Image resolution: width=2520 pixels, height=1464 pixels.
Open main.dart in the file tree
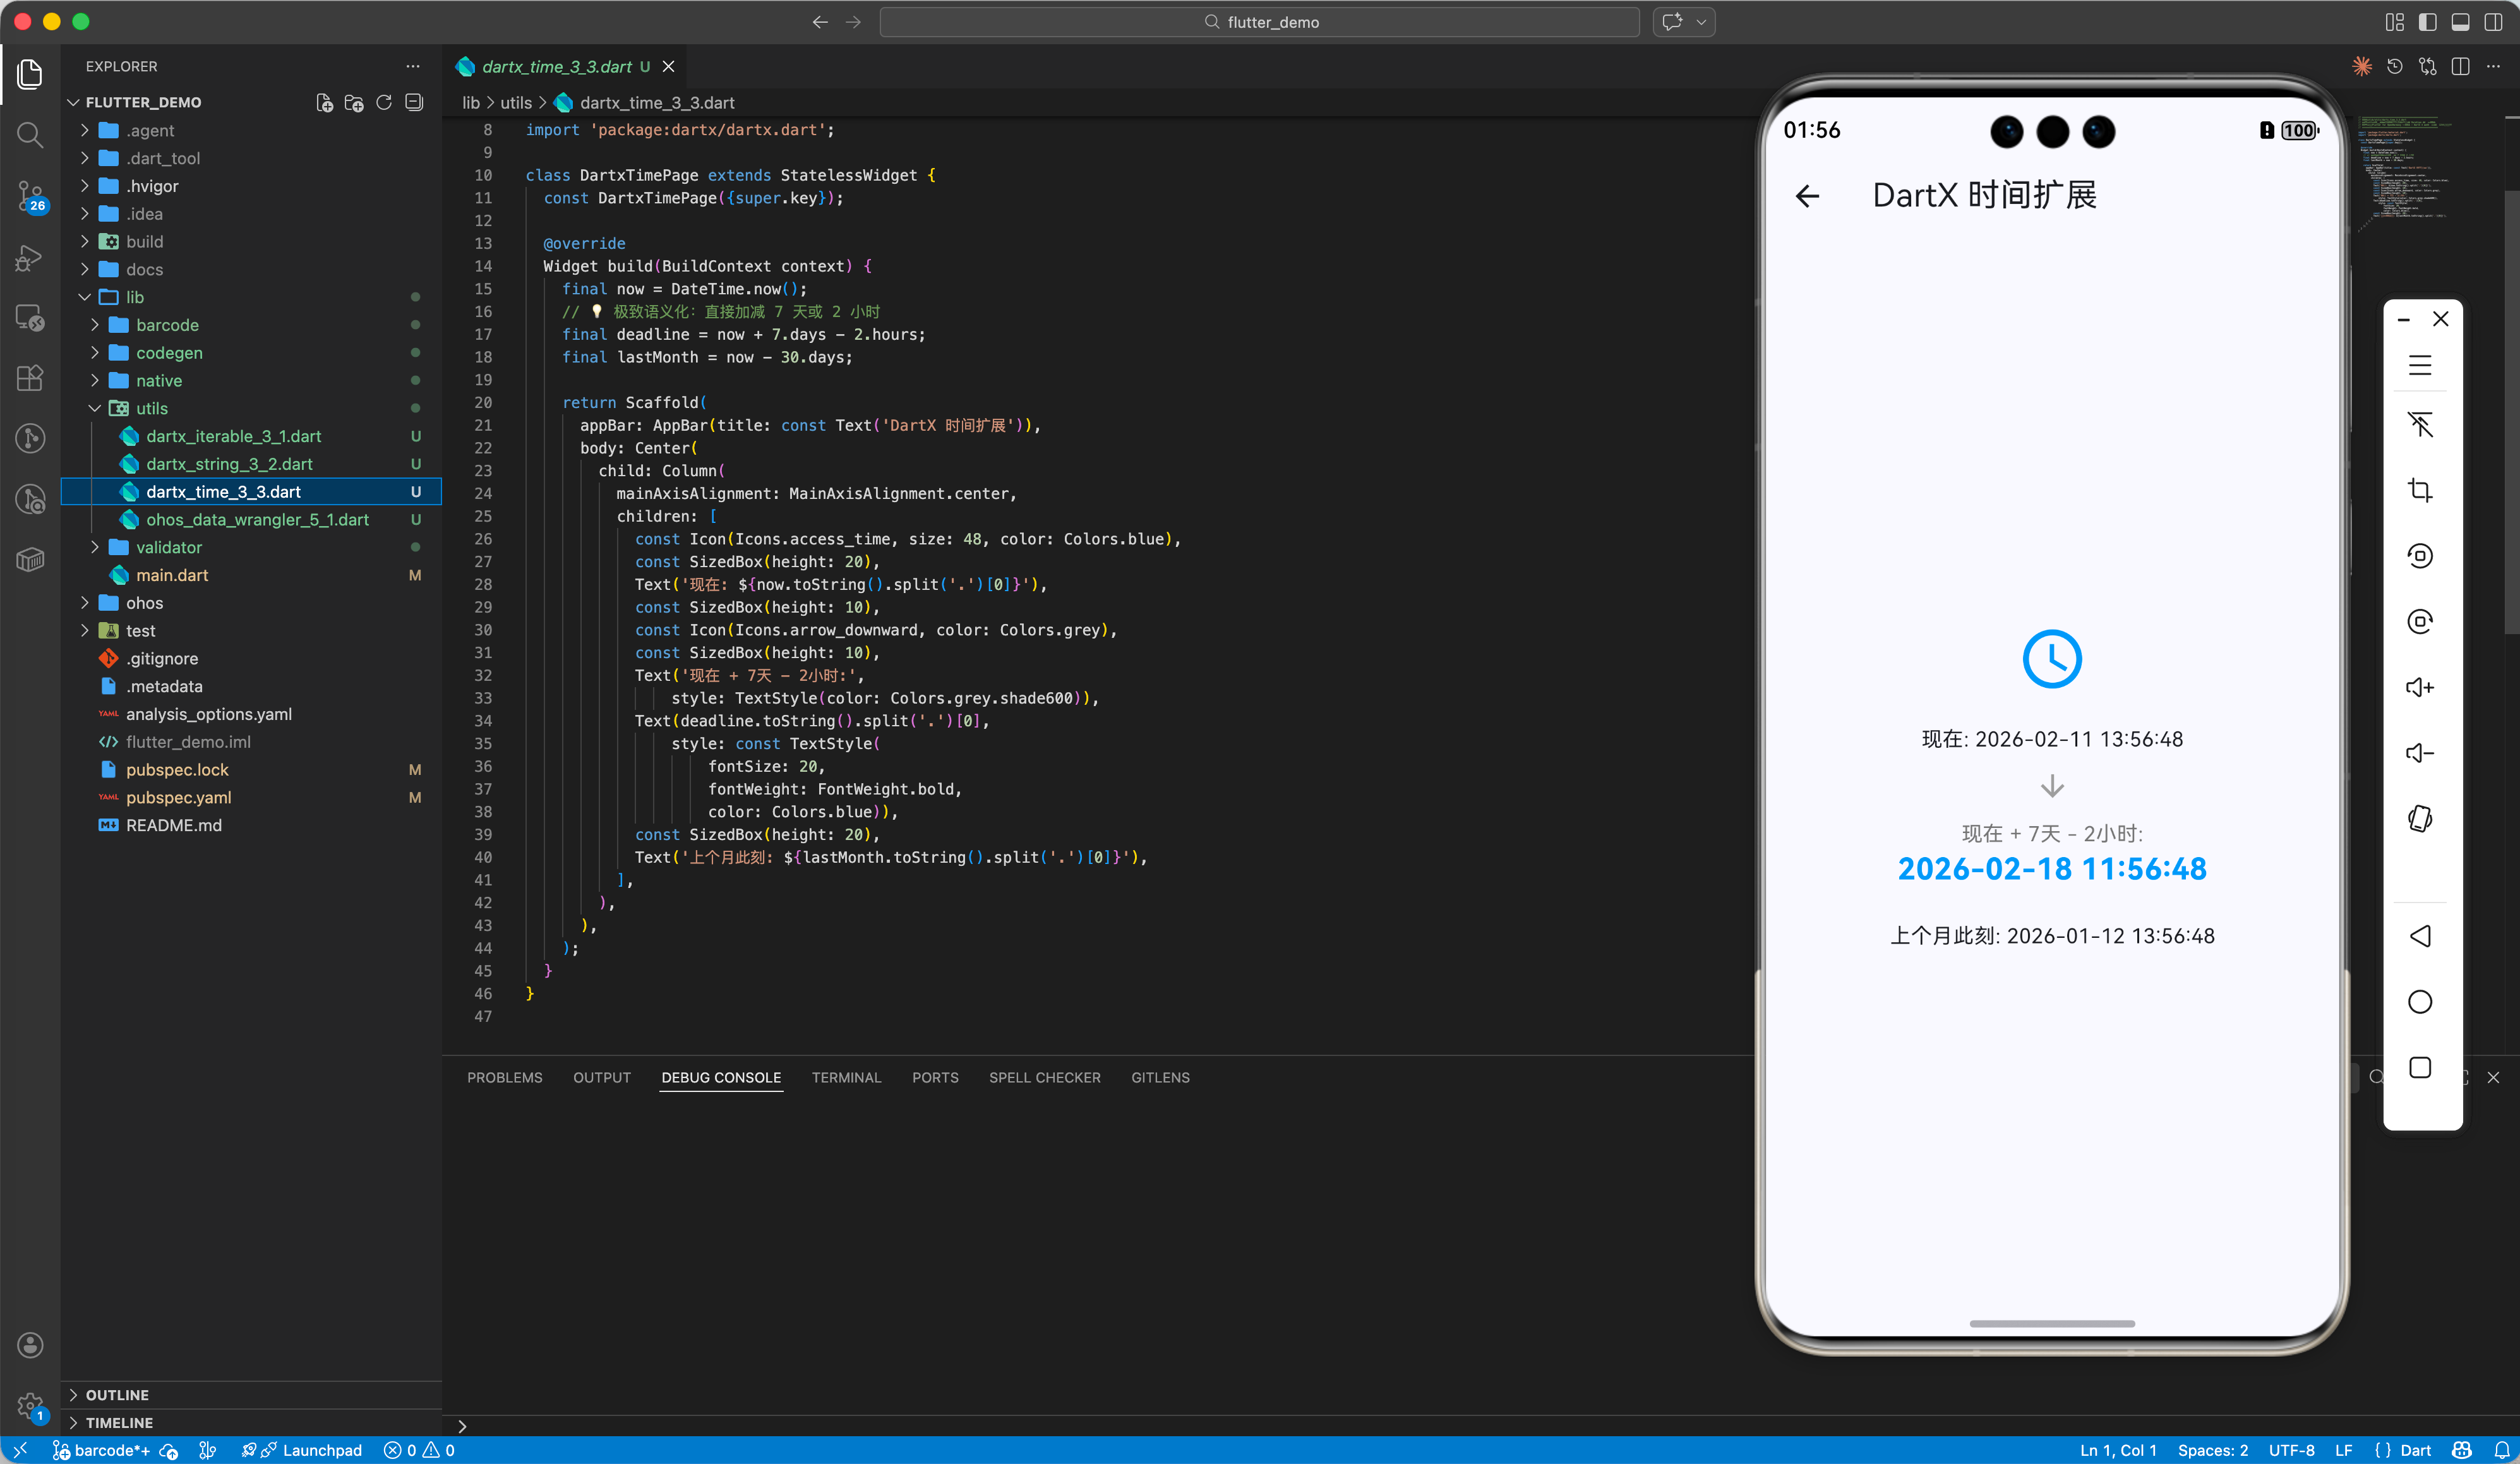(172, 575)
